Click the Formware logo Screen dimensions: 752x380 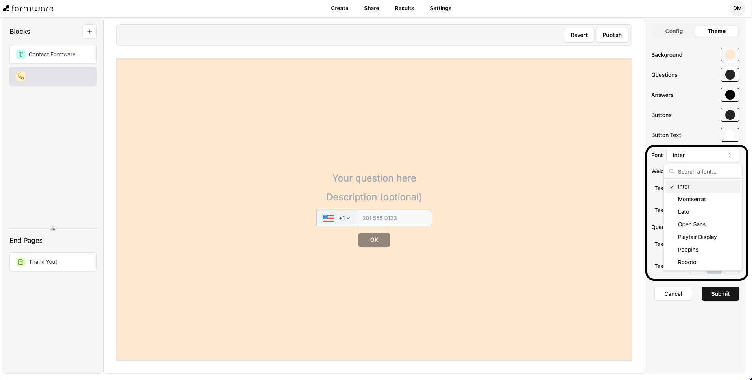click(28, 8)
